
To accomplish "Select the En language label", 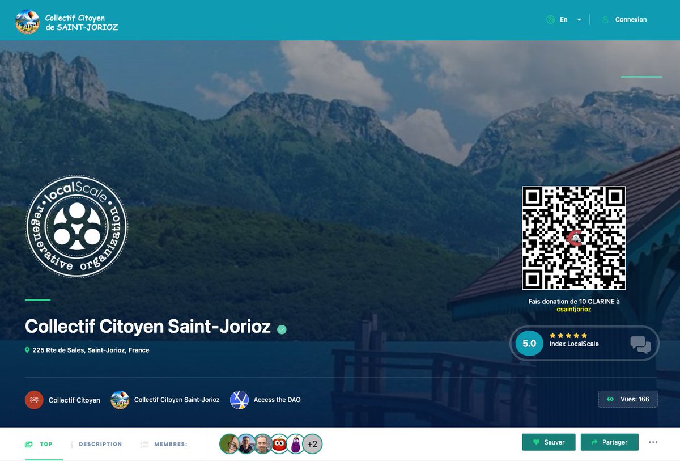I will (564, 19).
